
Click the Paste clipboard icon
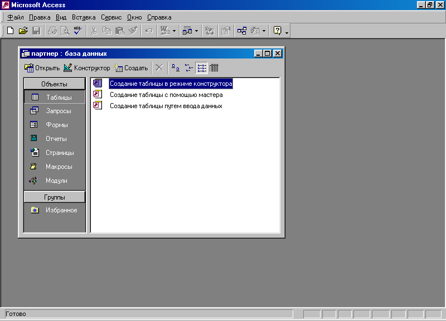[x=120, y=31]
